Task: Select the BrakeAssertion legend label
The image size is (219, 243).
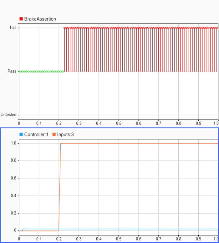Action: click(40, 19)
